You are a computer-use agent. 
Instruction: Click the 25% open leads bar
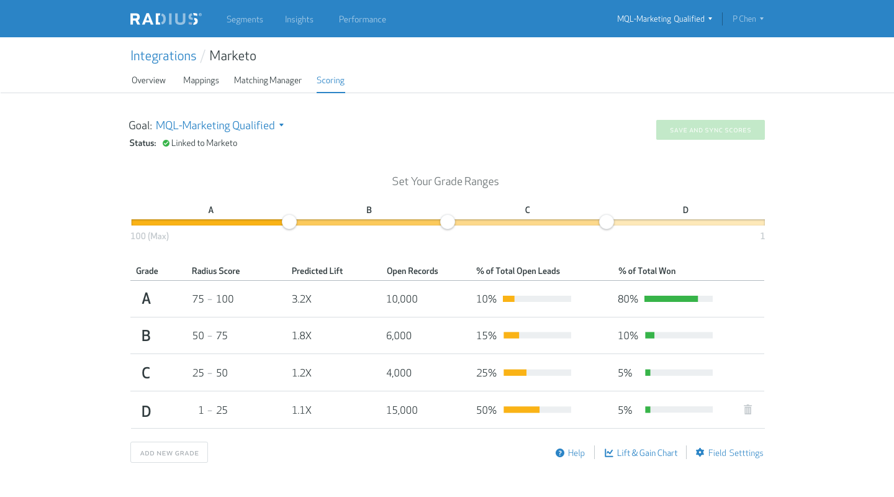click(537, 373)
